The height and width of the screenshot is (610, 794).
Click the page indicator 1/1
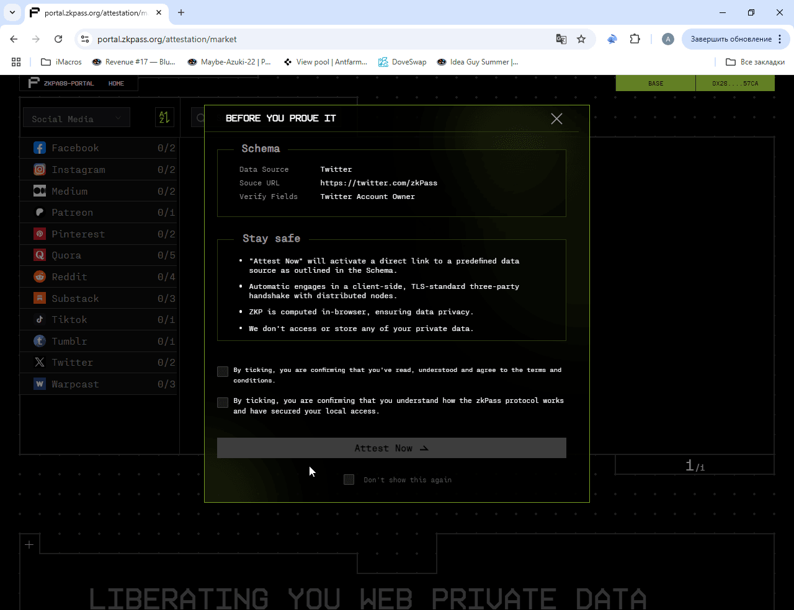[695, 465]
